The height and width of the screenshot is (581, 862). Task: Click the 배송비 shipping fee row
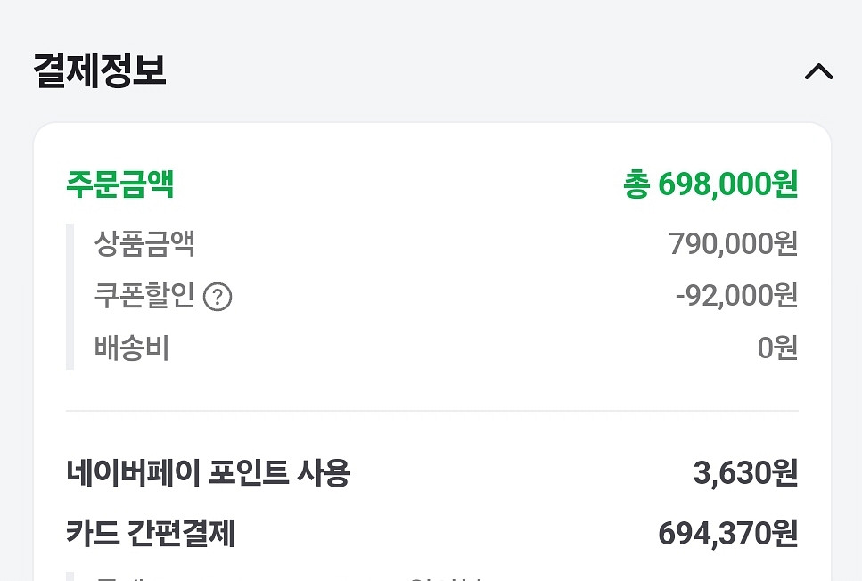coord(132,348)
